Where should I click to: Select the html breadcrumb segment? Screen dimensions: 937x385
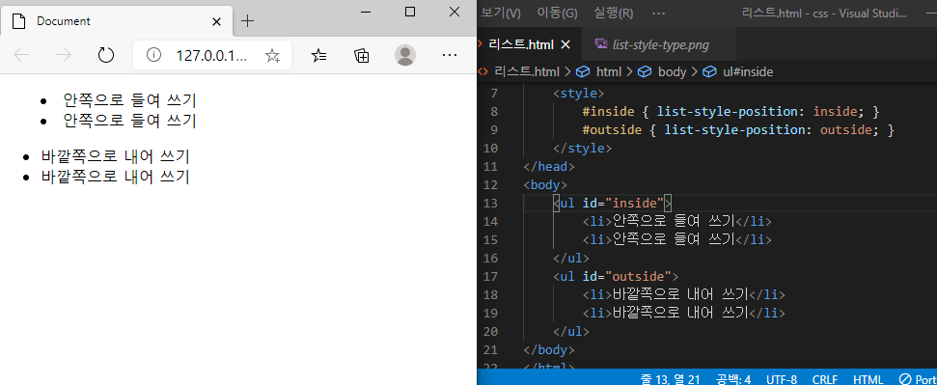(x=609, y=71)
